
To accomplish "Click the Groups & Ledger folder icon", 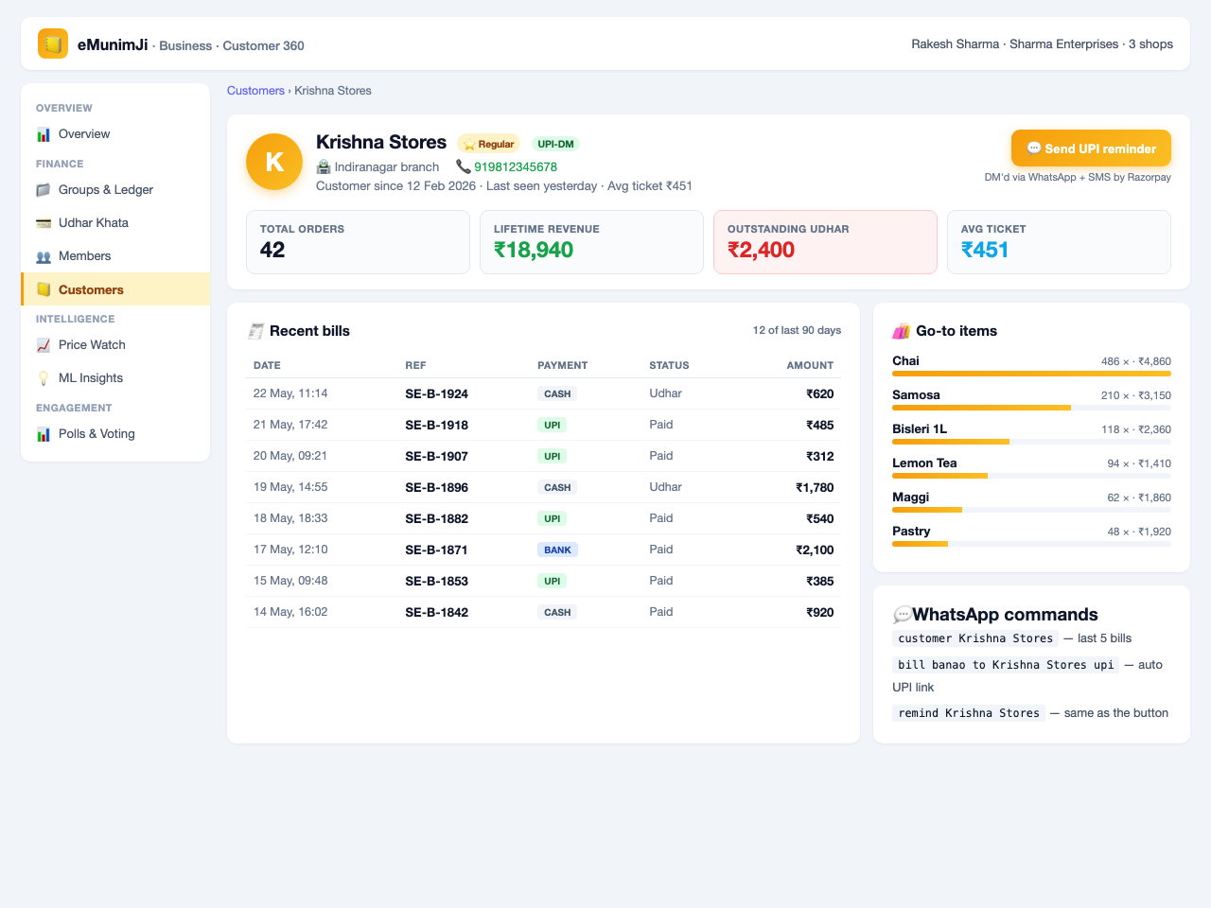I will tap(44, 190).
